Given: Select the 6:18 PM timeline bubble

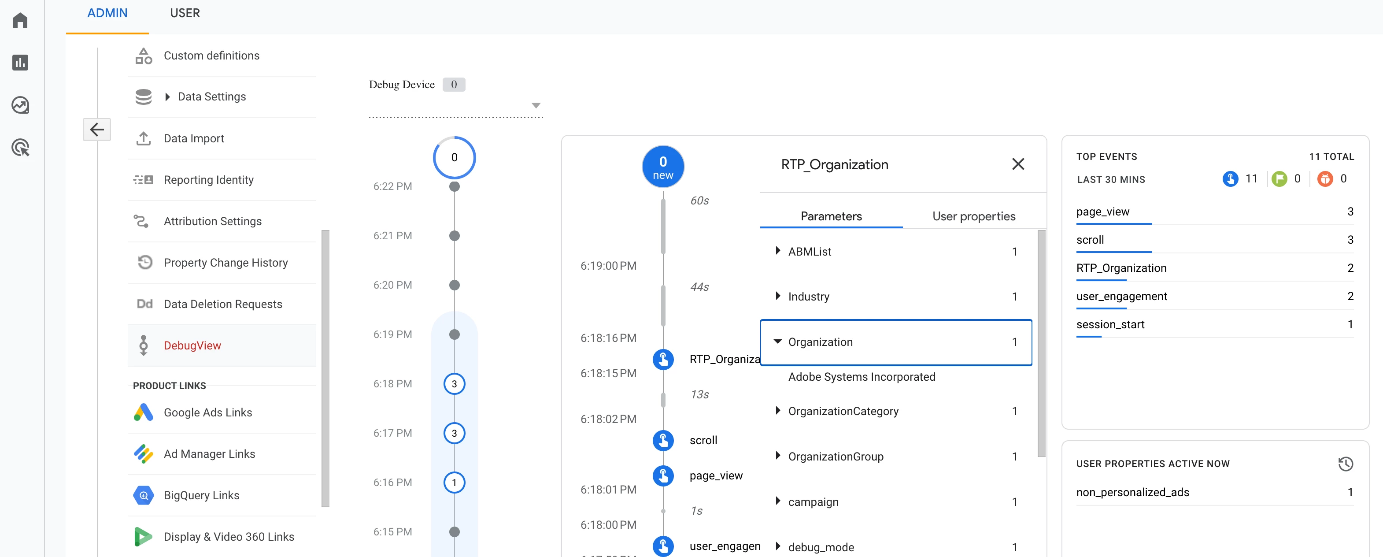Looking at the screenshot, I should (x=454, y=383).
